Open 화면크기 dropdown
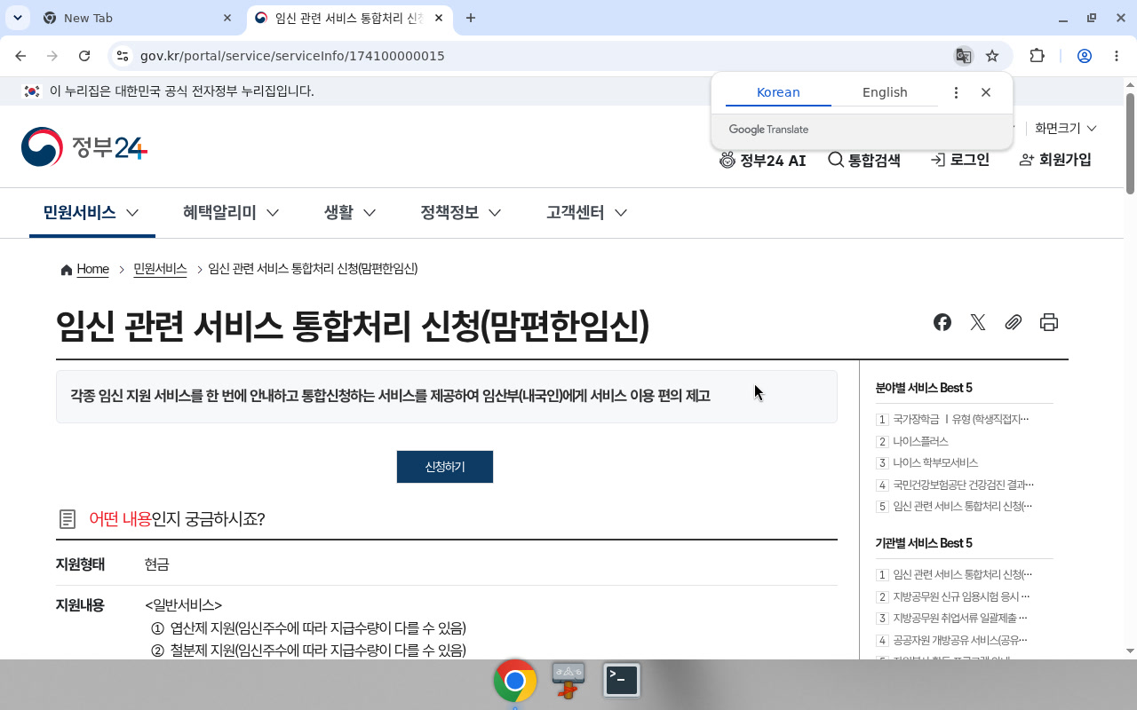The width and height of the screenshot is (1137, 710). point(1065,129)
